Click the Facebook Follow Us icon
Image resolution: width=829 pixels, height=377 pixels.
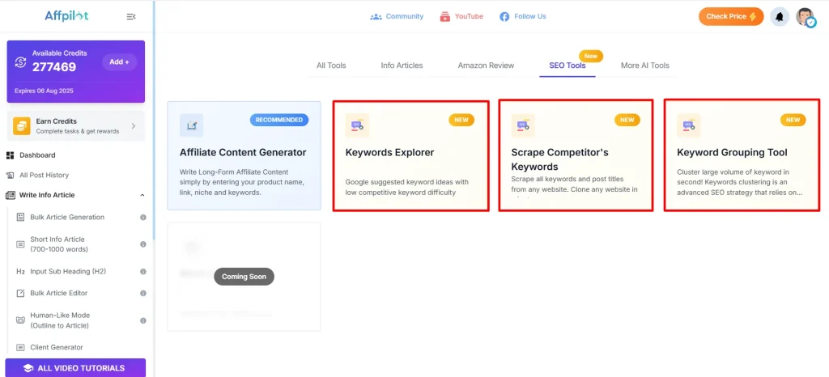pyautogui.click(x=504, y=17)
